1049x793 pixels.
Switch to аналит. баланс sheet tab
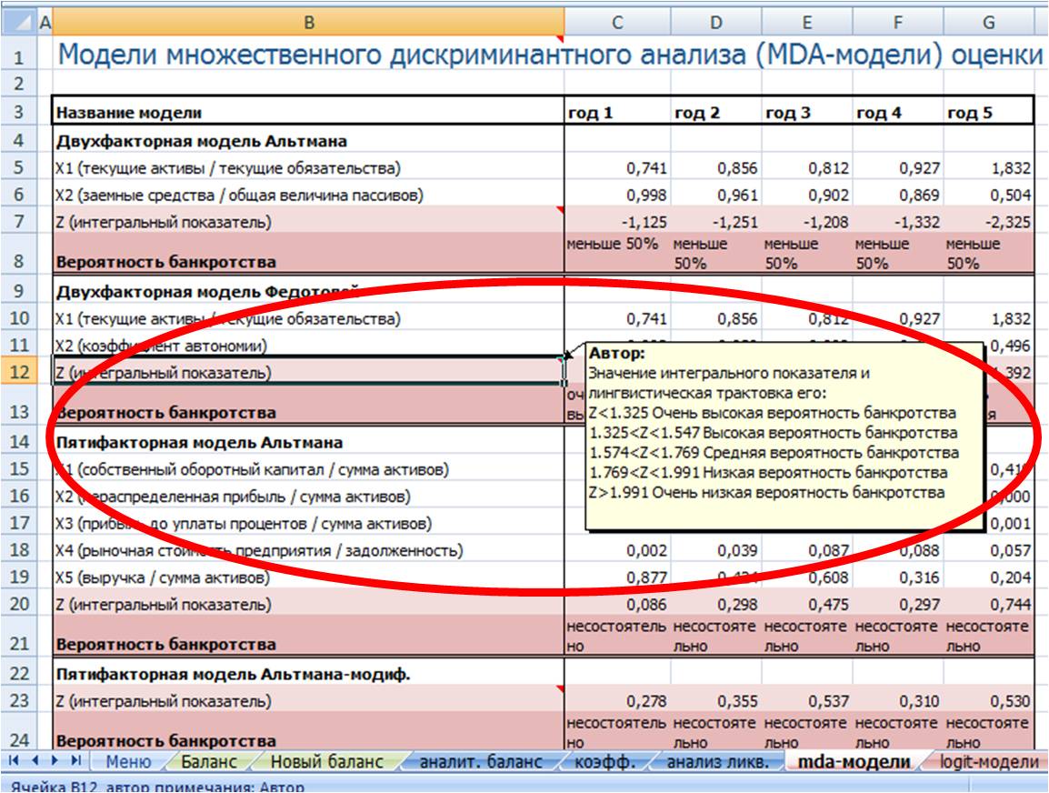pyautogui.click(x=480, y=761)
